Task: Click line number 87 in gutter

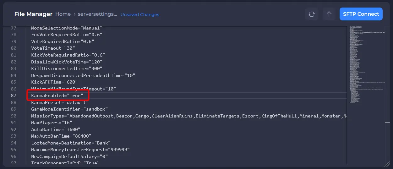Action: coord(14,95)
